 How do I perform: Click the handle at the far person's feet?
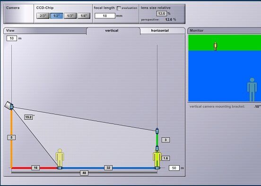(x=157, y=168)
